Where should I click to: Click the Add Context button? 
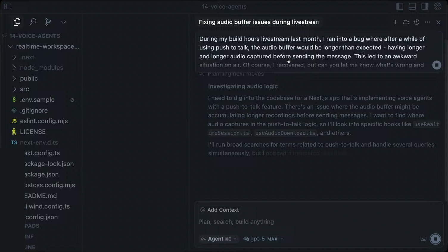pyautogui.click(x=220, y=210)
